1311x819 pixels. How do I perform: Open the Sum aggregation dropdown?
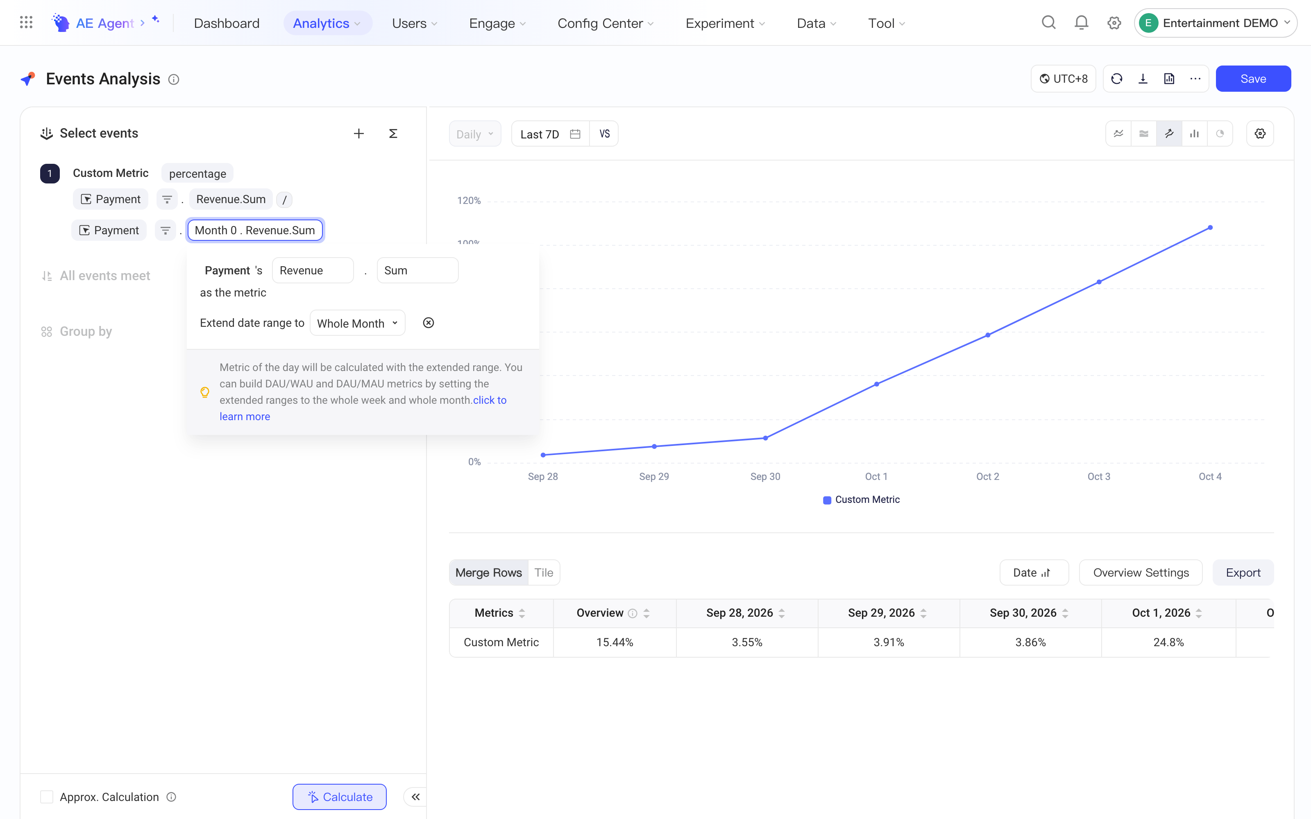pos(417,270)
